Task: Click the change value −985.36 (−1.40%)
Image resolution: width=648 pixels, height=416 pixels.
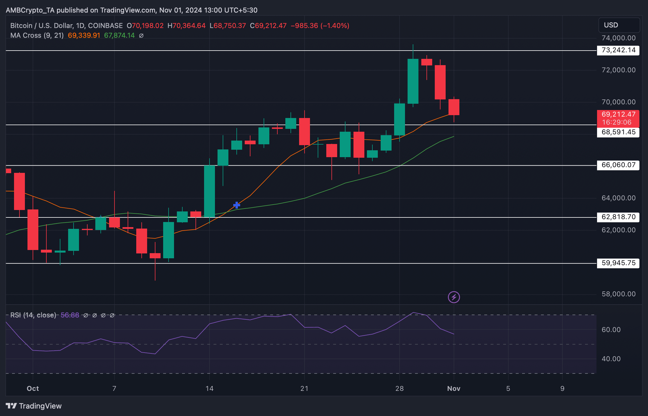Action: (x=320, y=26)
